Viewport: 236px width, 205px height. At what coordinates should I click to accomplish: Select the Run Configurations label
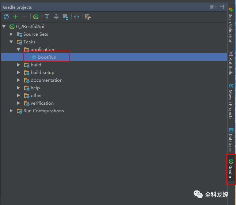(43, 111)
